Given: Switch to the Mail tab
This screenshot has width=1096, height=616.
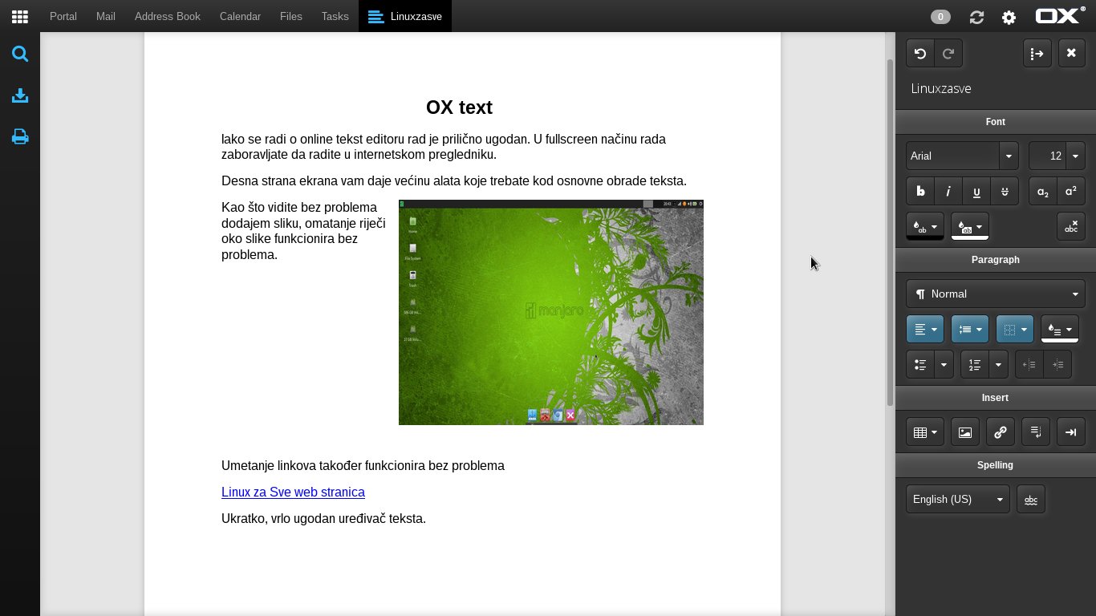Looking at the screenshot, I should coord(106,16).
